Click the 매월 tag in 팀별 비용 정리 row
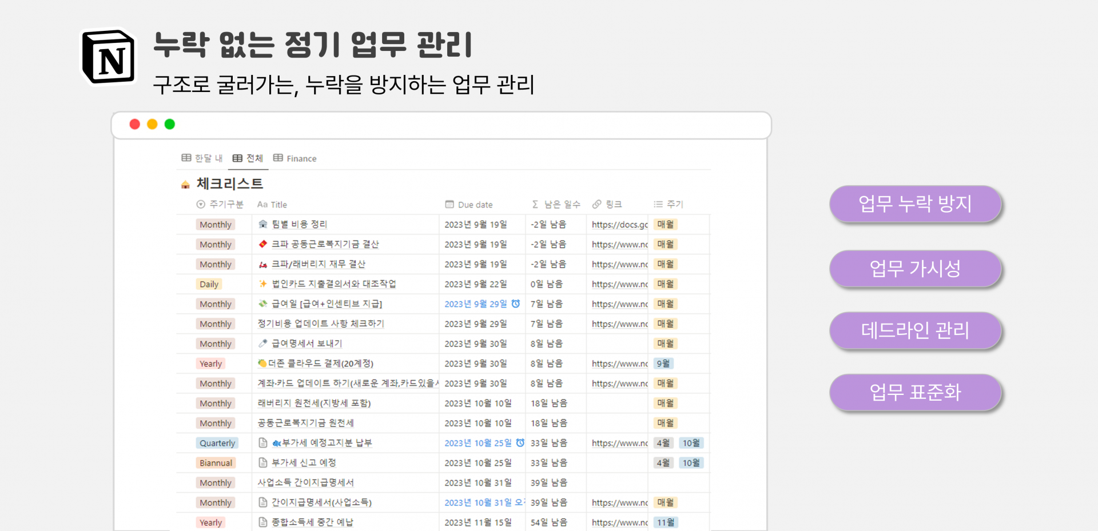 click(666, 225)
